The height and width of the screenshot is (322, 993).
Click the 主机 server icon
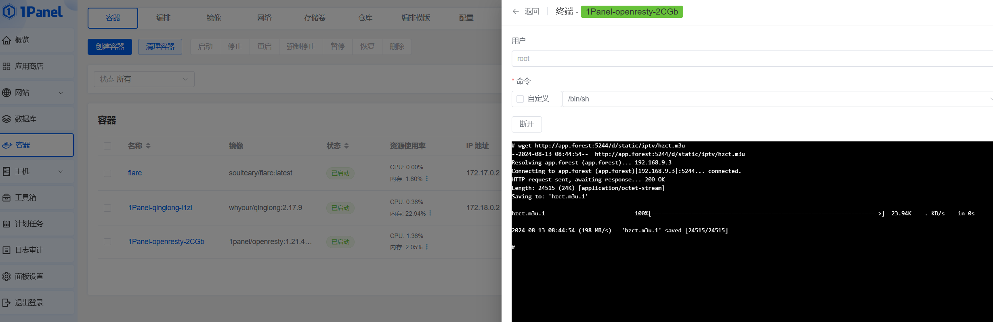coord(6,171)
